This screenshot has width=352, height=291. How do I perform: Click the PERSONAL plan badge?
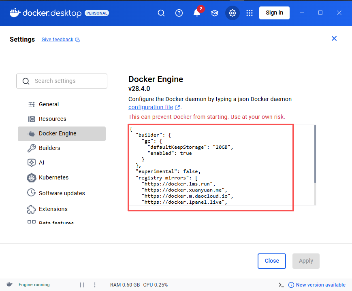pyautogui.click(x=97, y=13)
